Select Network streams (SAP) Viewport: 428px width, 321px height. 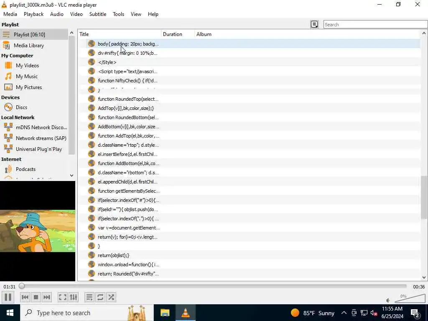coord(34,138)
